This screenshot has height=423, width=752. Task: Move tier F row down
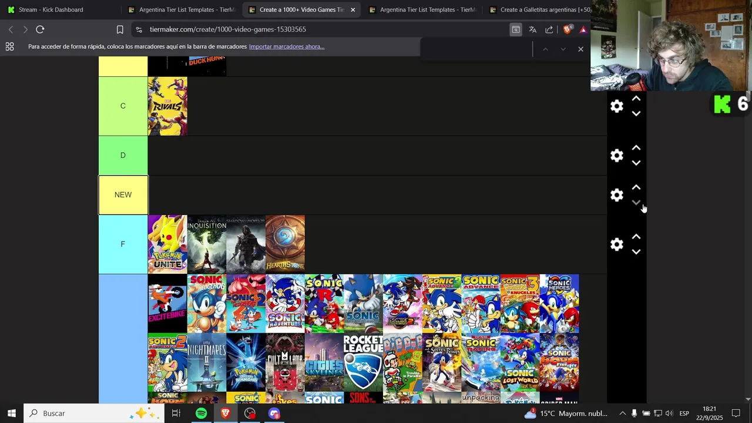pyautogui.click(x=636, y=251)
